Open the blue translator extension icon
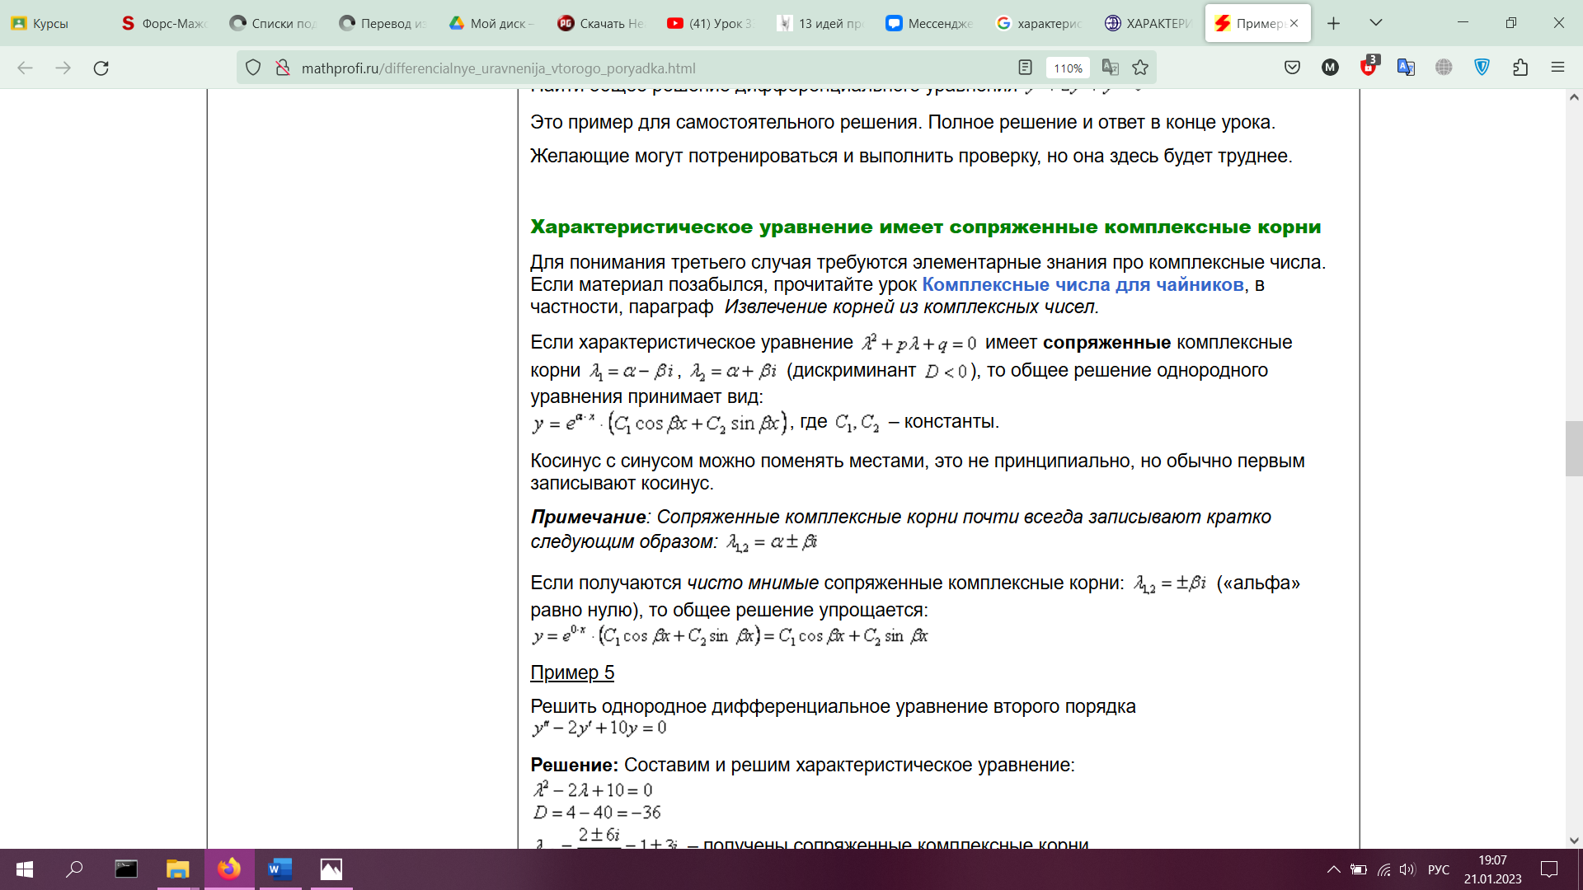Viewport: 1583px width, 890px height. (x=1406, y=68)
